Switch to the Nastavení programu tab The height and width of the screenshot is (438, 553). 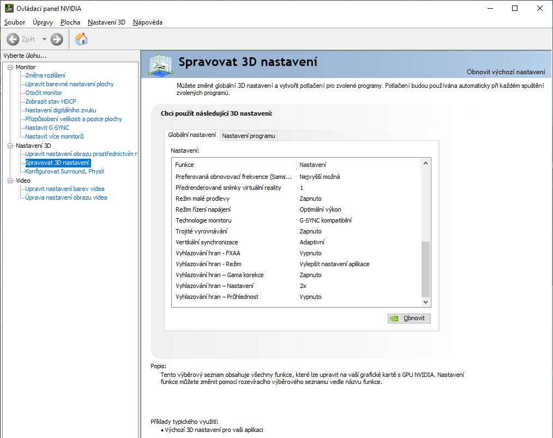point(249,136)
